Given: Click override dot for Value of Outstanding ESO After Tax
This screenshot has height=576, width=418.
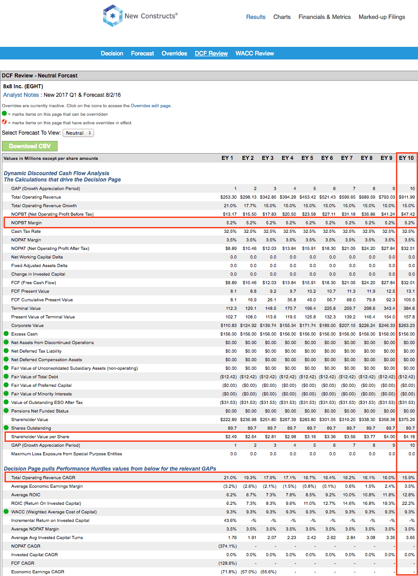Looking at the screenshot, I should [6, 402].
